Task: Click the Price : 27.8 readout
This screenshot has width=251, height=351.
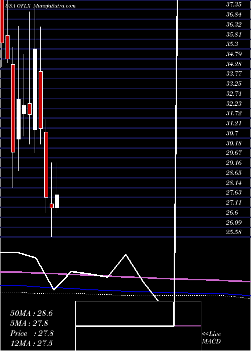Action: pos(32,333)
